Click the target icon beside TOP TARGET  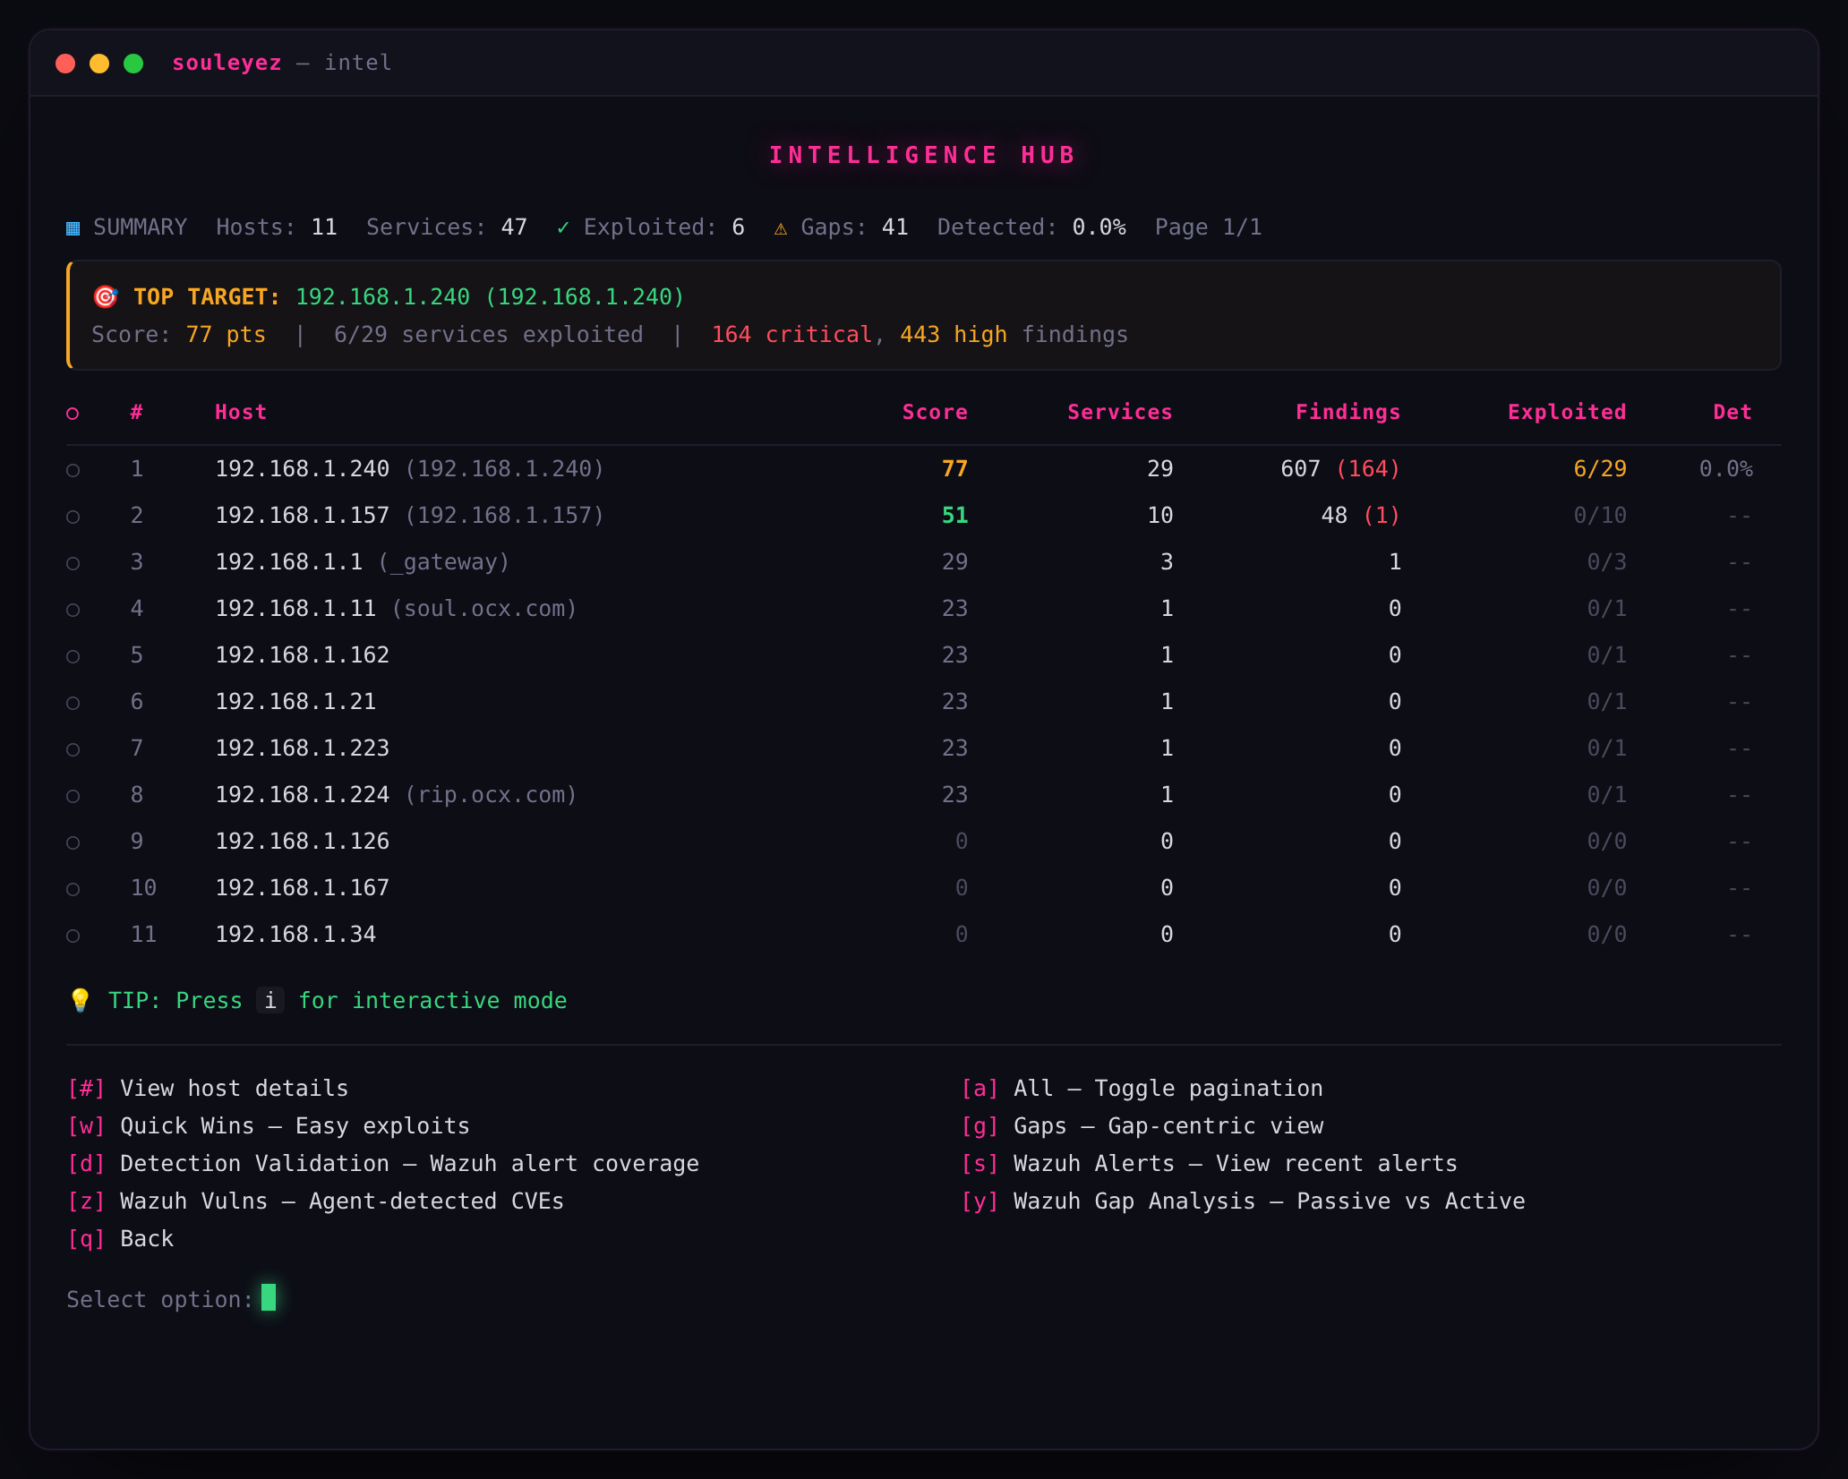tap(106, 296)
